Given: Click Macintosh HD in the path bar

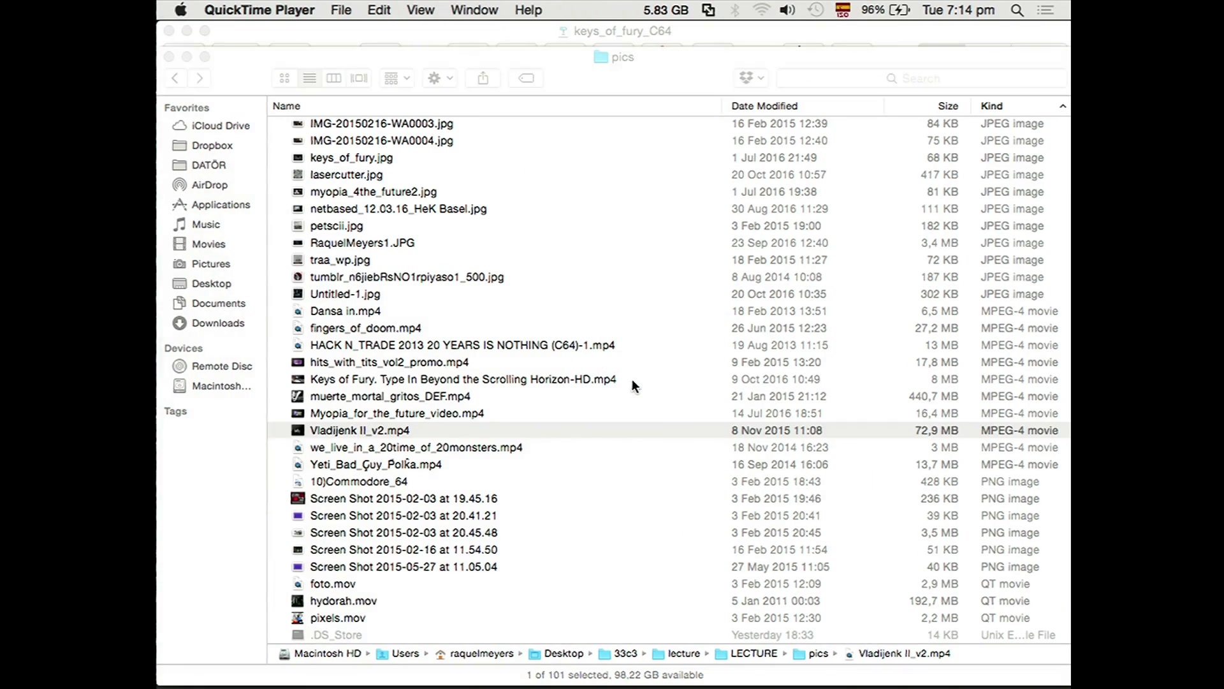Looking at the screenshot, I should 320,653.
